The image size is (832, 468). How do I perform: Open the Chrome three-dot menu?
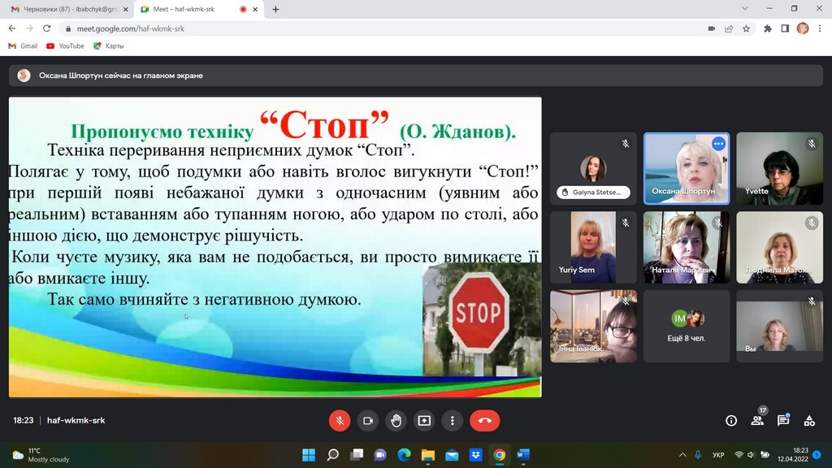(821, 28)
